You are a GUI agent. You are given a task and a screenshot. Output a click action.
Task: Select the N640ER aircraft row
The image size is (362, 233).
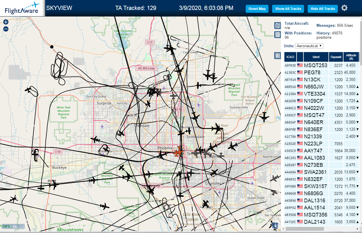coord(322,122)
